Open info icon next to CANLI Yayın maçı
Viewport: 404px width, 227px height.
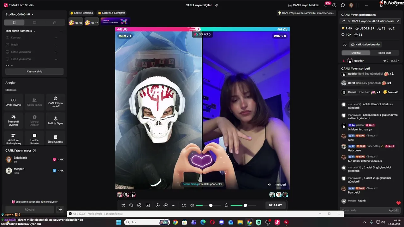pyautogui.click(x=34, y=150)
